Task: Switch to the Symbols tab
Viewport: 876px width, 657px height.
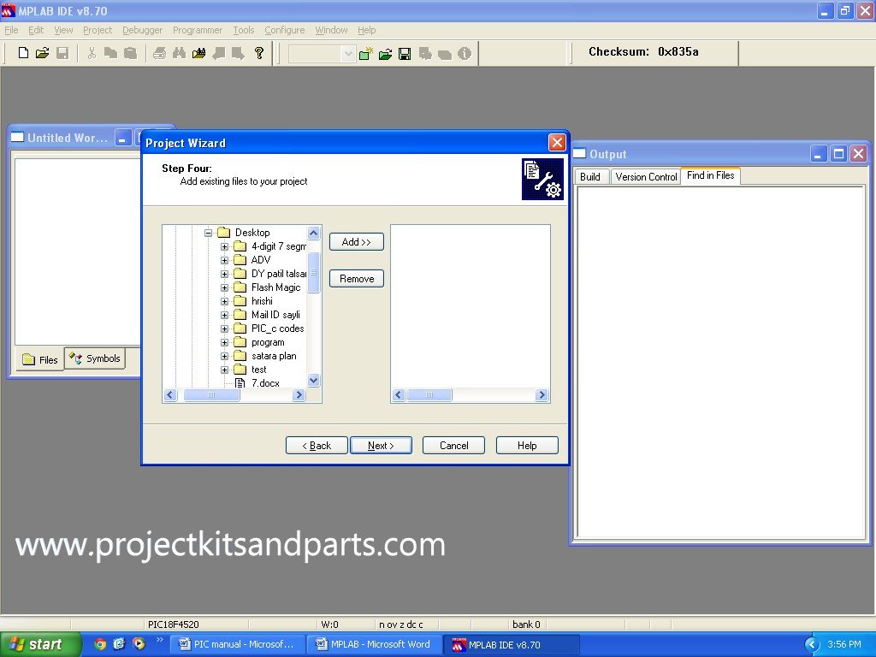Action: (95, 359)
